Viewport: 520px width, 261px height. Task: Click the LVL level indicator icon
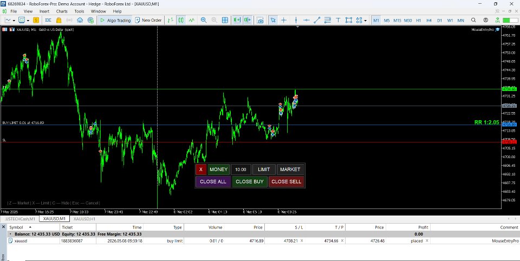click(x=497, y=20)
